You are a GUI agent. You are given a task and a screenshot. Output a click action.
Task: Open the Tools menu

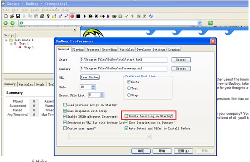(x=35, y=10)
